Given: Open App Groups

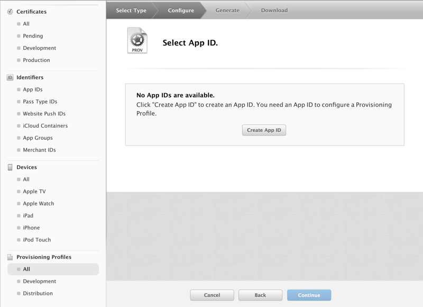Looking at the screenshot, I should [38, 138].
